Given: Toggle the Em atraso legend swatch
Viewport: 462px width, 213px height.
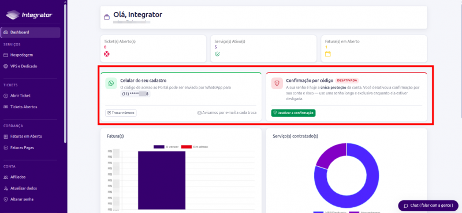Looking at the screenshot, I should (187, 147).
